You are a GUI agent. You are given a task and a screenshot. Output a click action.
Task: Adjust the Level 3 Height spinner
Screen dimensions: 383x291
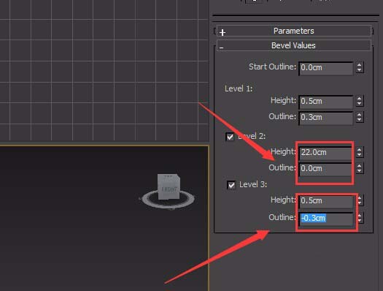[360, 200]
